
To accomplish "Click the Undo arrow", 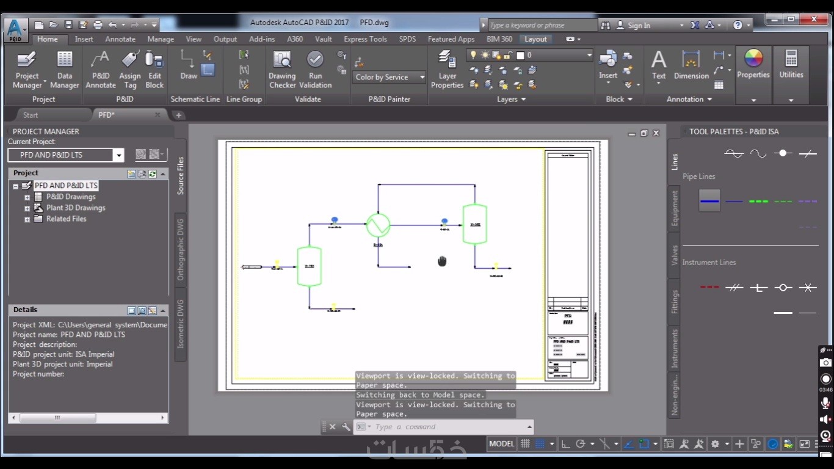I will tap(112, 25).
